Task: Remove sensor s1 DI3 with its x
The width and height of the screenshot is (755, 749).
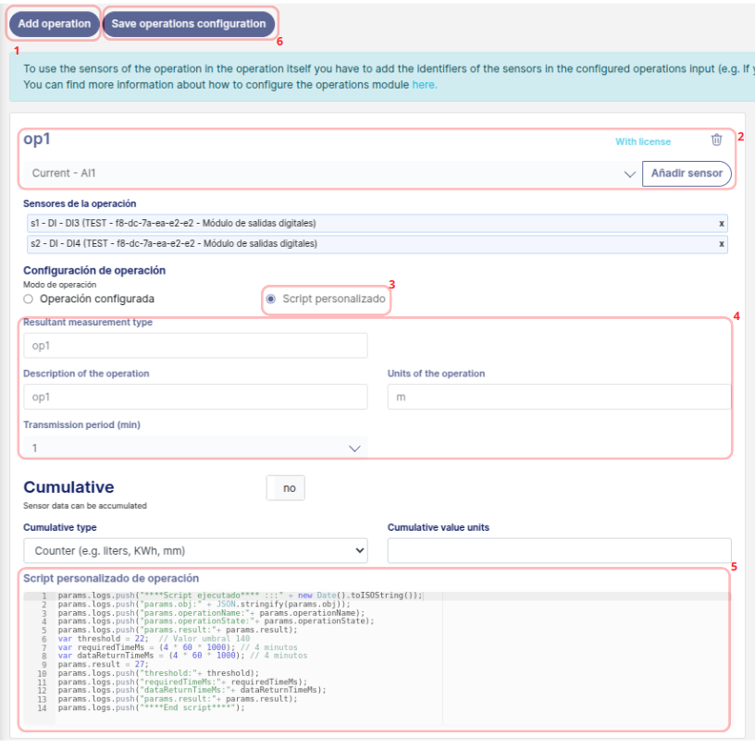Action: point(721,224)
